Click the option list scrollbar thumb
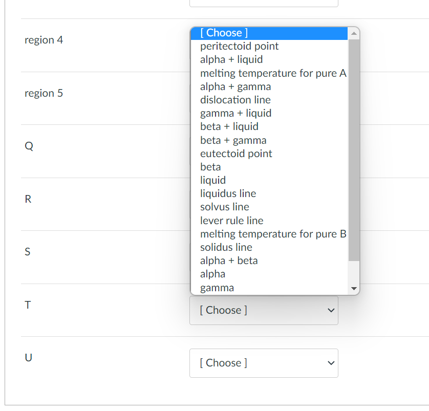 point(354,148)
